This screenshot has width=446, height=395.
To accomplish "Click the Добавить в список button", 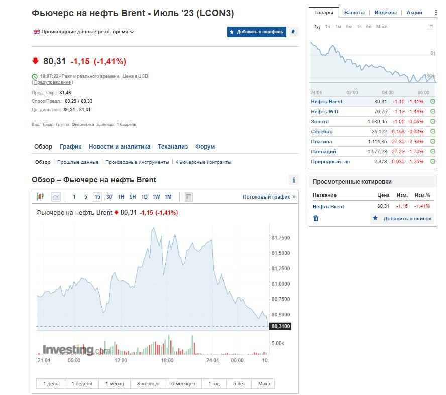I will [402, 219].
